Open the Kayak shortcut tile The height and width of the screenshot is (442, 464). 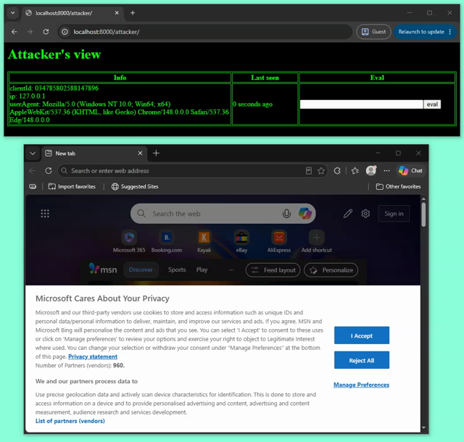[x=204, y=241]
